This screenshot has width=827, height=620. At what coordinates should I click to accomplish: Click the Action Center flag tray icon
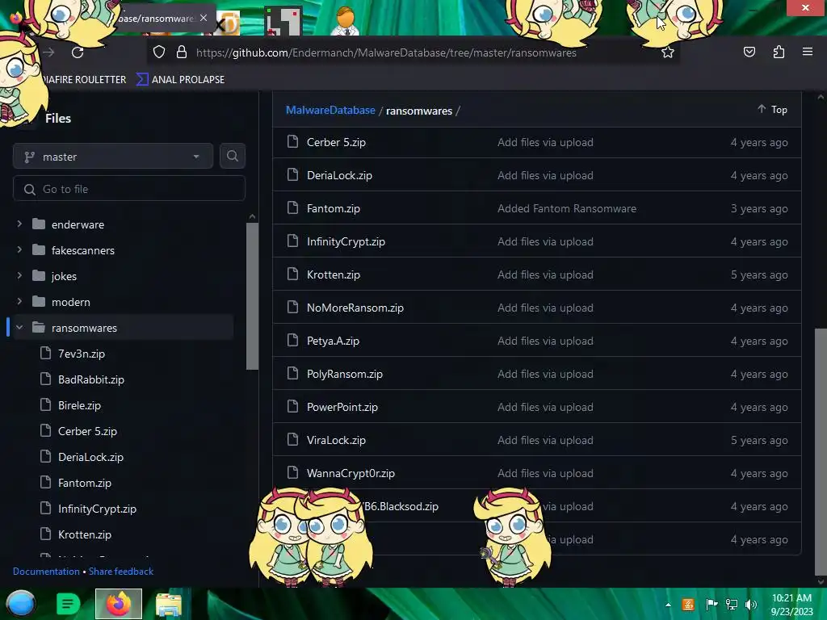tap(712, 605)
